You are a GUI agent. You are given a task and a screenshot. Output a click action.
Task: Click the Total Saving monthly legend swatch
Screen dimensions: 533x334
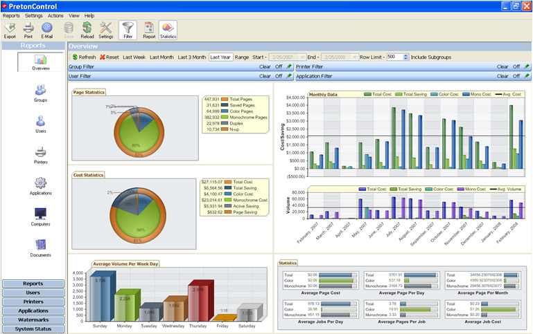click(399, 94)
